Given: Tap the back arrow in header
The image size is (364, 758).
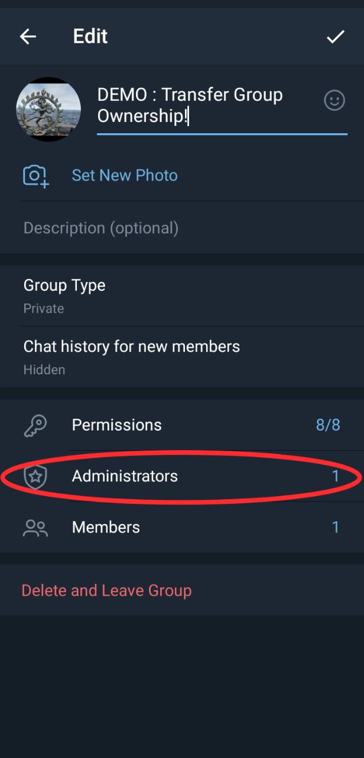Looking at the screenshot, I should tap(28, 37).
